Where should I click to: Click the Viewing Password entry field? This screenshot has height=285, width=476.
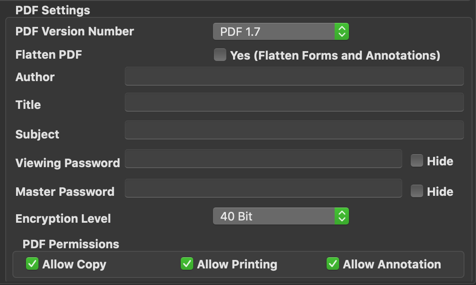pos(263,159)
